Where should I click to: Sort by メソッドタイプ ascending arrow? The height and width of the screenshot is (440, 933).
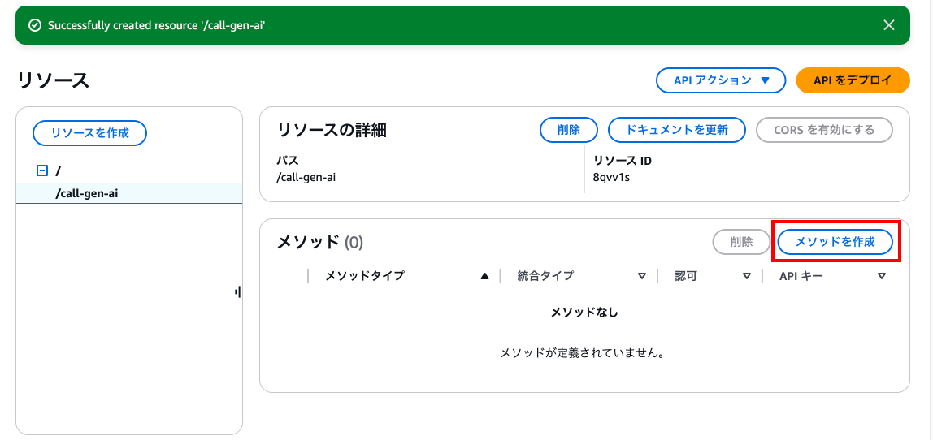pos(484,276)
